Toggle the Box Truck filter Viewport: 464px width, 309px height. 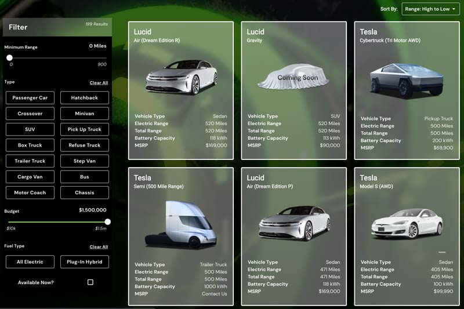click(30, 145)
